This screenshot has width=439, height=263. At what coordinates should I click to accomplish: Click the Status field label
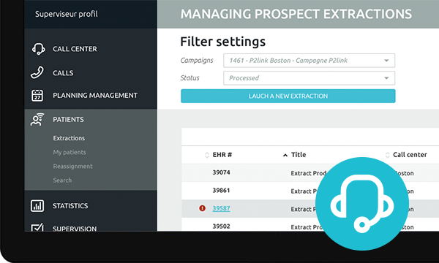point(190,78)
